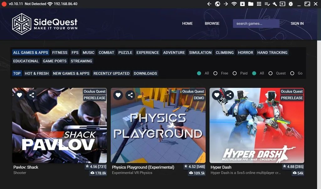The width and height of the screenshot is (321, 189).
Task: Open the APK install icon in top toolbar
Action: click(x=242, y=4)
